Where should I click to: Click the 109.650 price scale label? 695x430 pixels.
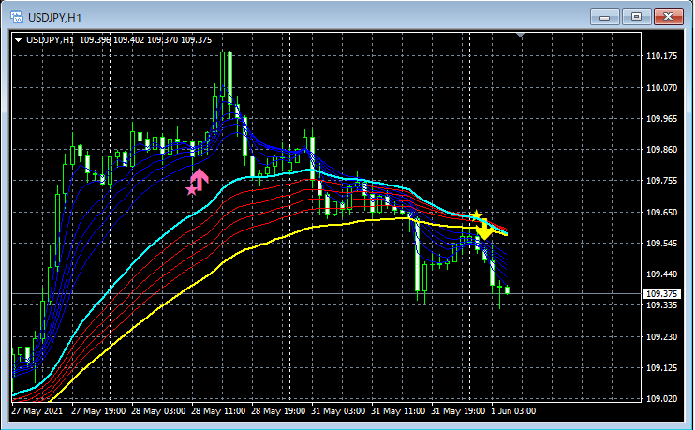pyautogui.click(x=661, y=213)
